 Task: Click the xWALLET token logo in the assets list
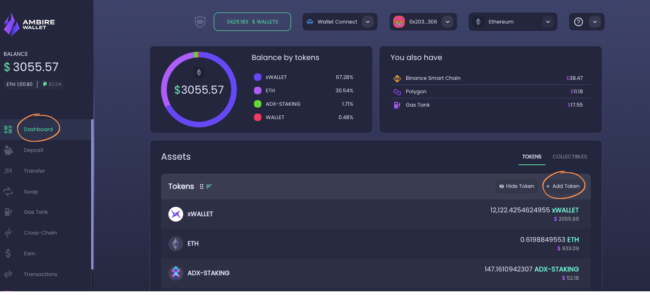click(x=176, y=214)
